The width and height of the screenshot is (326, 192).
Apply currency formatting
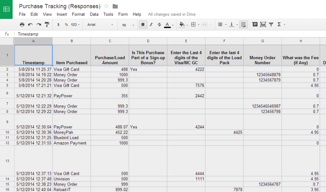(x=58, y=24)
